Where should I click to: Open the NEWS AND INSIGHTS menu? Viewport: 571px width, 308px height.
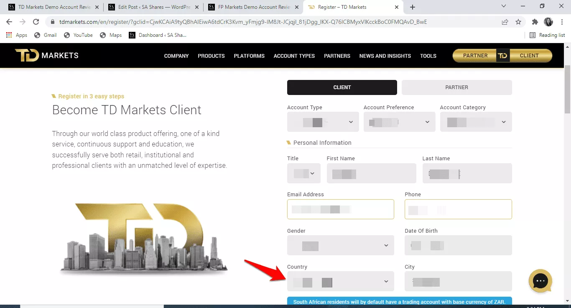[x=385, y=56]
